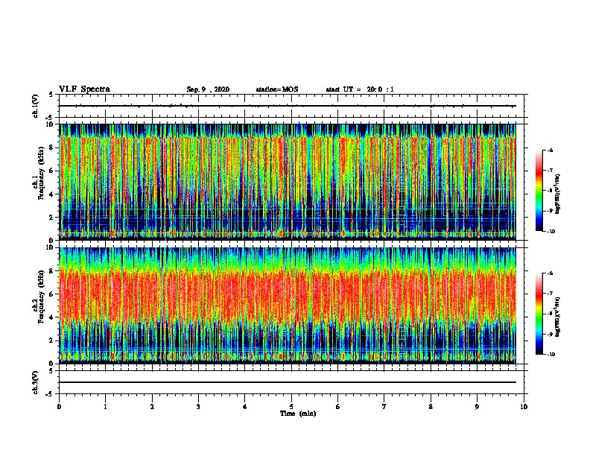Click the "-6" label on ch.1 color bar
Screen dimensions: 590x456
coord(550,150)
